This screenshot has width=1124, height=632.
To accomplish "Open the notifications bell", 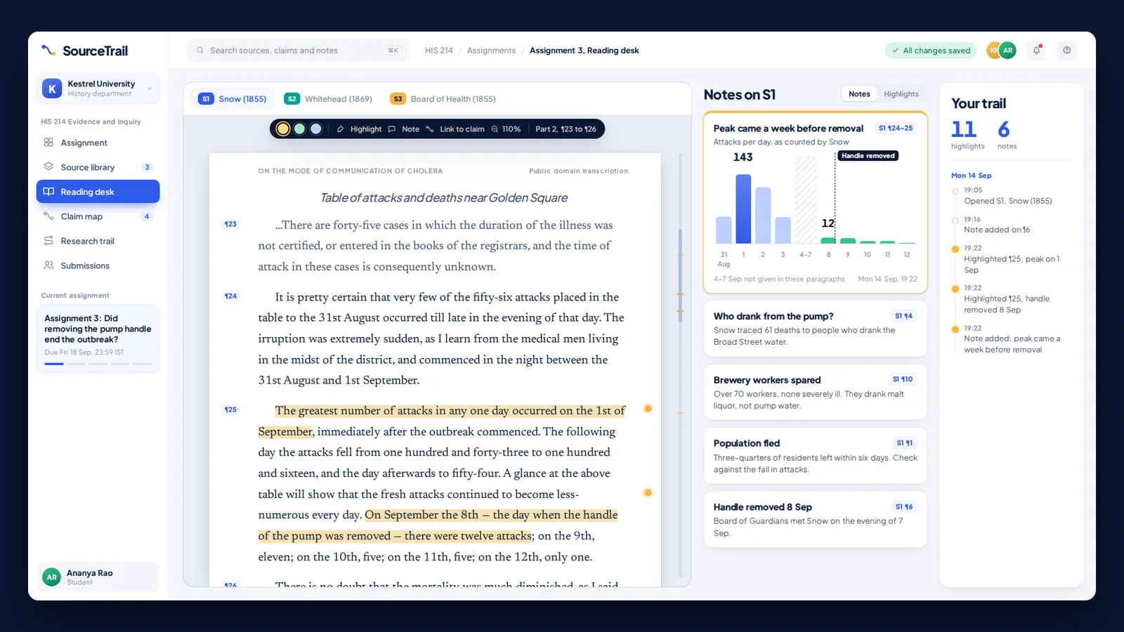I will [1036, 51].
